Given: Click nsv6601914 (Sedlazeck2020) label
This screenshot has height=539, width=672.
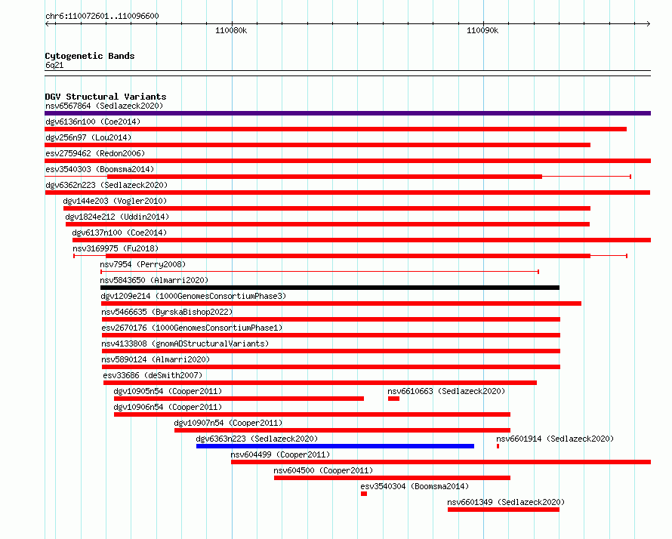Looking at the screenshot, I should [555, 439].
